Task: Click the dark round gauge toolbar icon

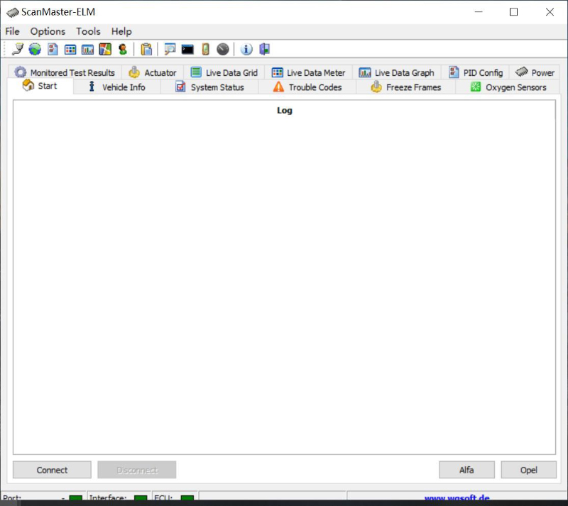Action: [x=223, y=49]
